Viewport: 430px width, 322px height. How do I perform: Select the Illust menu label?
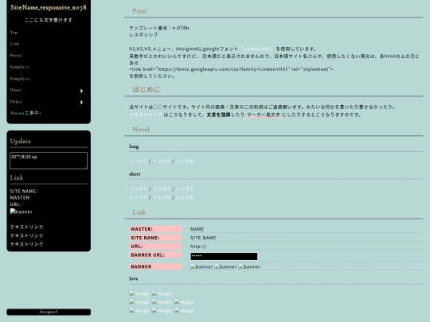[15, 90]
